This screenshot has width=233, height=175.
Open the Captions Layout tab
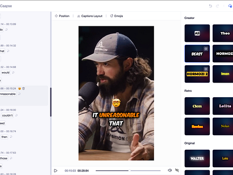point(90,16)
